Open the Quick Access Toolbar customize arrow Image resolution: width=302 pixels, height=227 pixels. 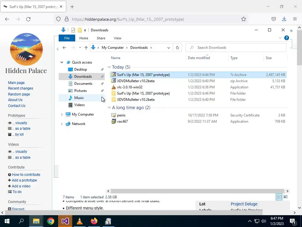85,30
